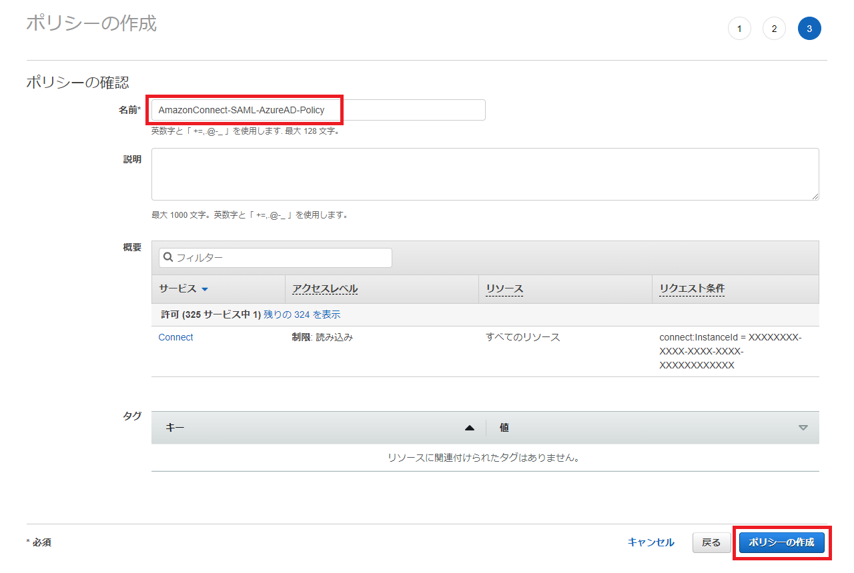This screenshot has height=573, width=854.
Task: Click the description text area
Action: [x=485, y=174]
